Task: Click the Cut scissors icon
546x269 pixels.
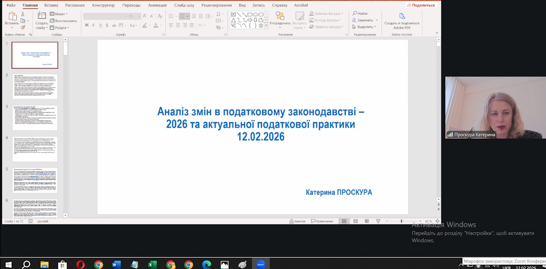Action: (23, 14)
